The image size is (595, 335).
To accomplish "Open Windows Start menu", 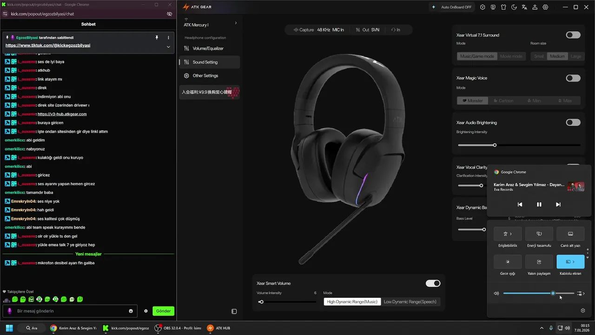I will (x=9, y=328).
